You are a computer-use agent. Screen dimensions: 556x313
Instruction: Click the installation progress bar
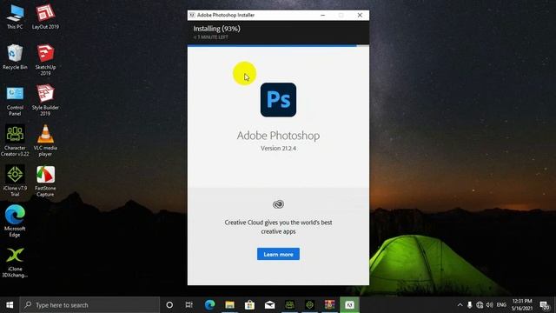[x=278, y=46]
